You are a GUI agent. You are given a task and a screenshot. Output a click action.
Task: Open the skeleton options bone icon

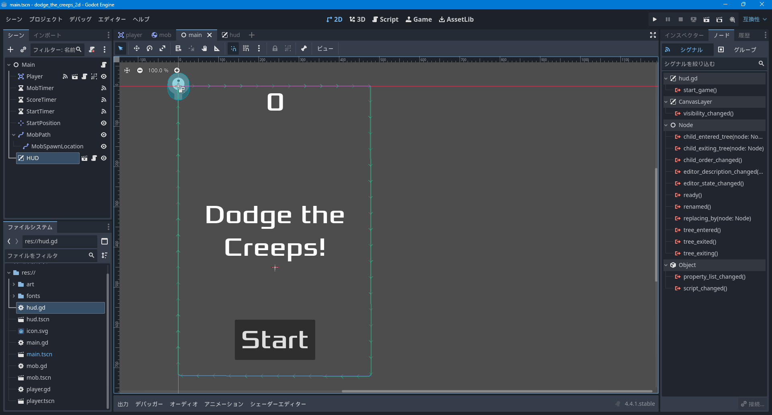304,49
